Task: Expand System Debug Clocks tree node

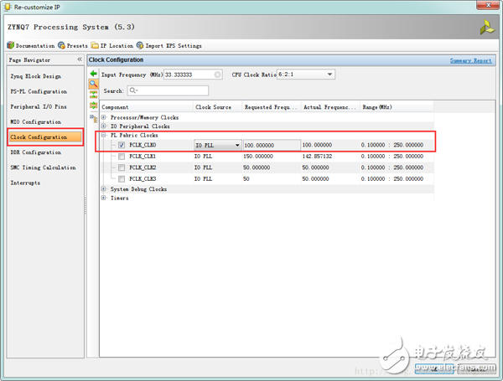Action: pos(104,189)
